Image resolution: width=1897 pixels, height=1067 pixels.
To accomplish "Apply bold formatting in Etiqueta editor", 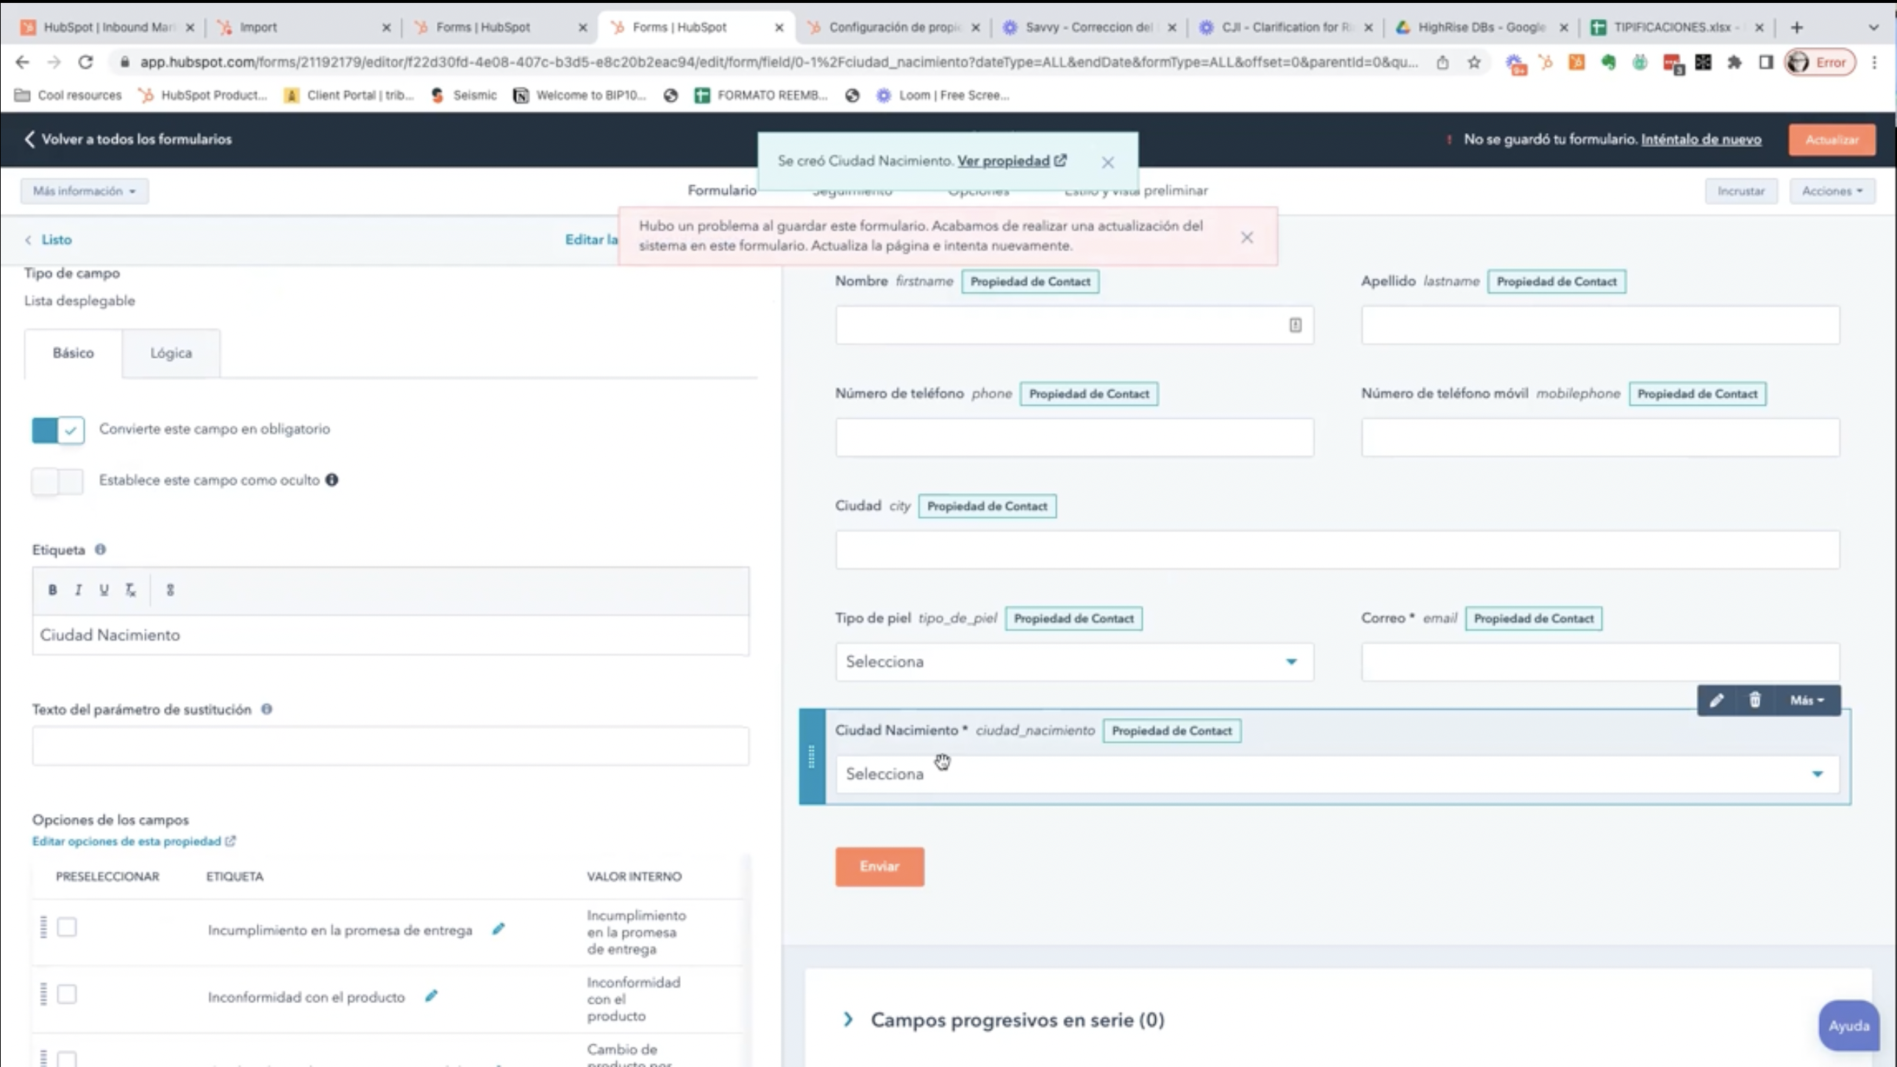I will point(52,589).
